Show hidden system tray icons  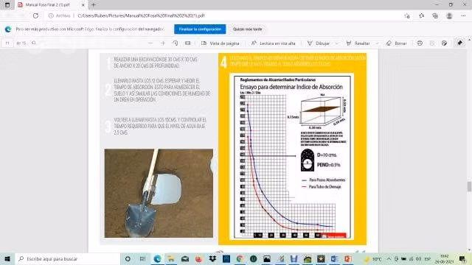[389, 258]
